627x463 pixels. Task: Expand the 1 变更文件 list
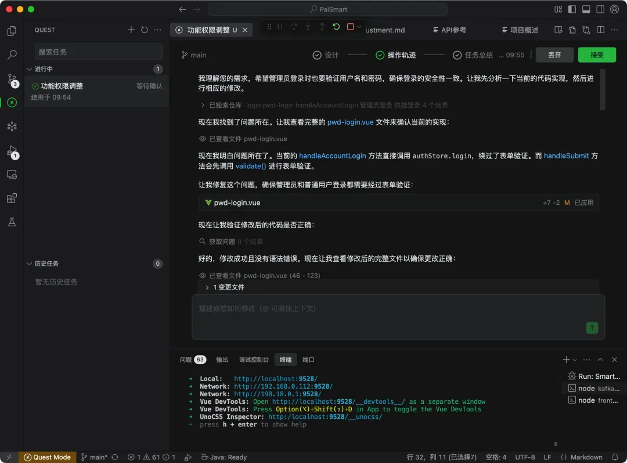coord(225,287)
